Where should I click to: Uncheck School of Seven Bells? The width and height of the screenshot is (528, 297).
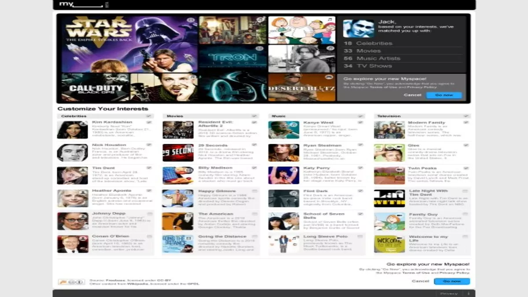[x=361, y=214]
